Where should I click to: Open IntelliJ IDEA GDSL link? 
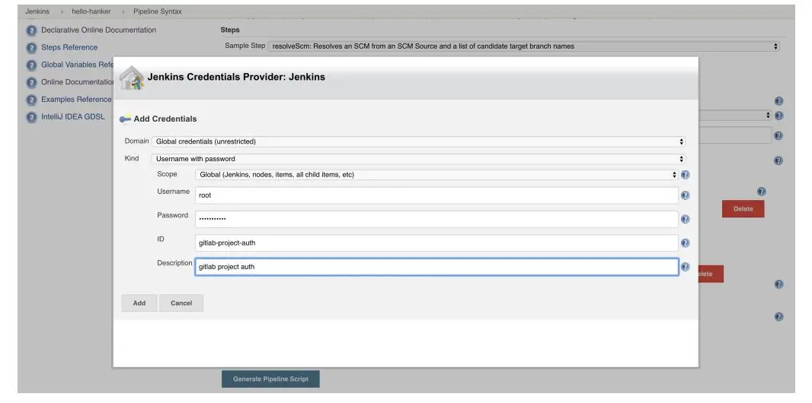tap(73, 117)
